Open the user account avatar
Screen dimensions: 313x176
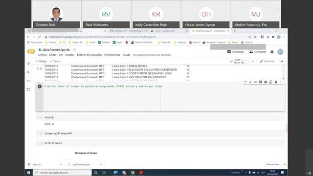point(280,52)
